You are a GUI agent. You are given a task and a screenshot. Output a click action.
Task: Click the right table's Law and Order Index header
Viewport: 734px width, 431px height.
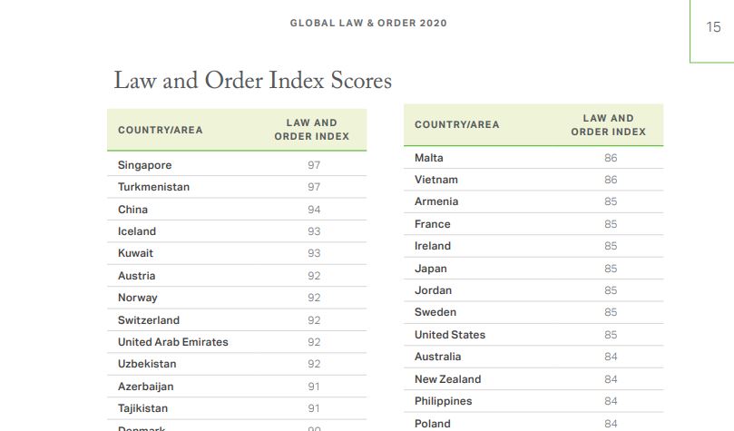pyautogui.click(x=608, y=124)
